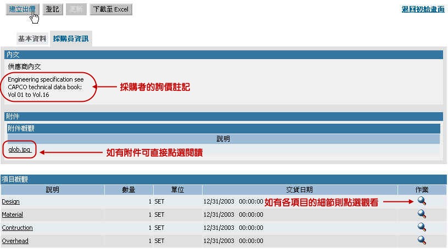Open details magnifier for Material row
Viewport: 448px width, 249px height.
(422, 215)
